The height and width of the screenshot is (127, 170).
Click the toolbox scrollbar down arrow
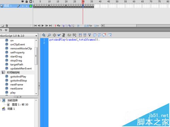pos(36,94)
